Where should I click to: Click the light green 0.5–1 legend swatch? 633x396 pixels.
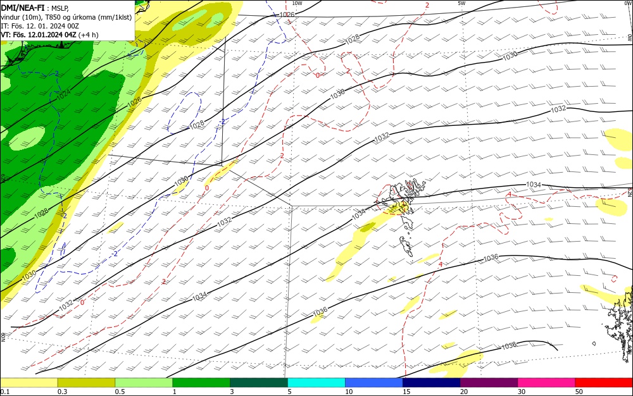144,383
